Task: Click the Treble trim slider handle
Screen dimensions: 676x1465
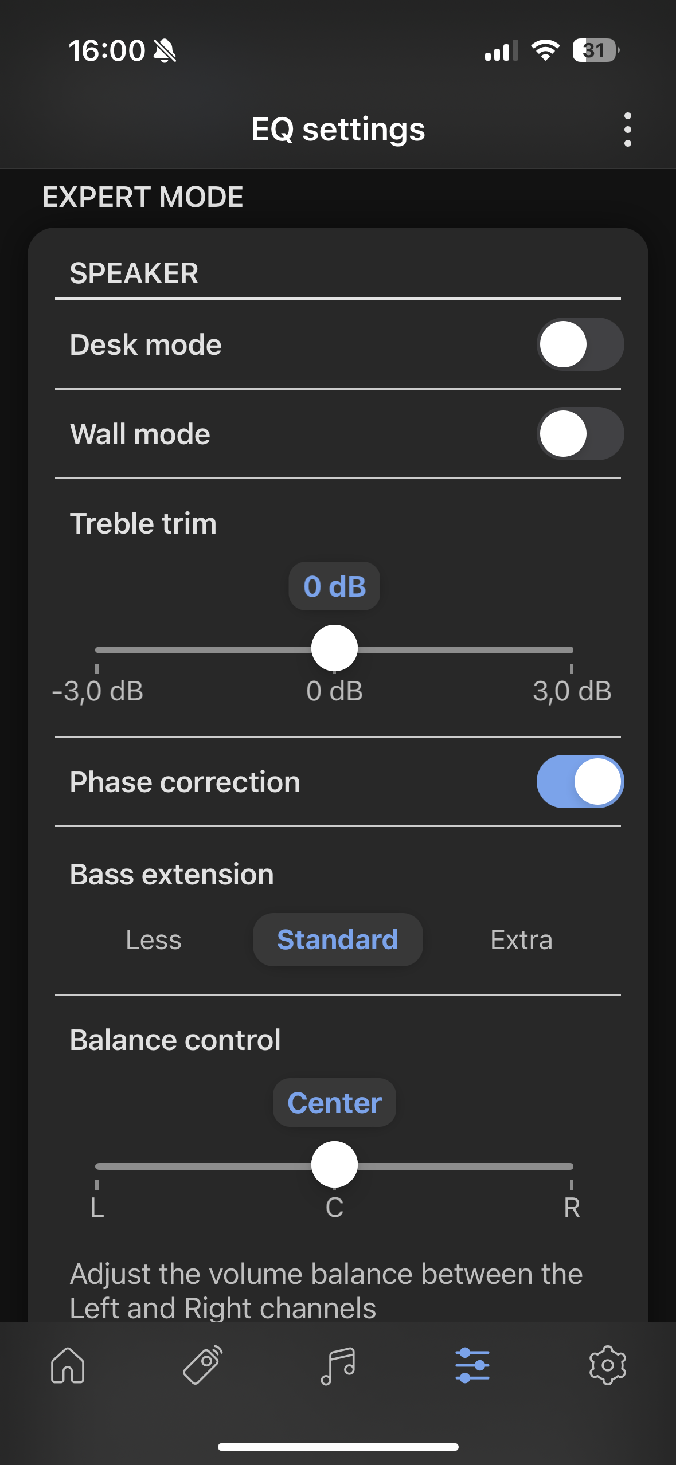Action: pyautogui.click(x=334, y=648)
